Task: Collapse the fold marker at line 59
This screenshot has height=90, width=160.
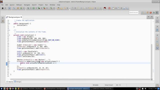Action: (9, 61)
